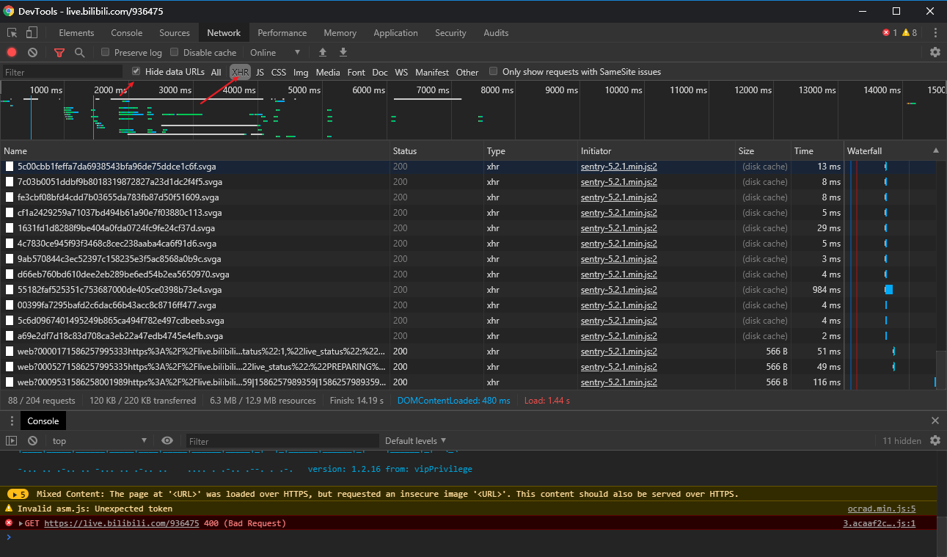Viewport: 947px width, 557px height.
Task: Toggle the device toolbar icon
Action: (x=32, y=33)
